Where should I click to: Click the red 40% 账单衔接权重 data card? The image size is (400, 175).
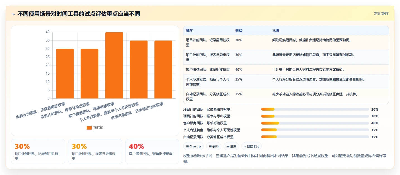point(152,151)
